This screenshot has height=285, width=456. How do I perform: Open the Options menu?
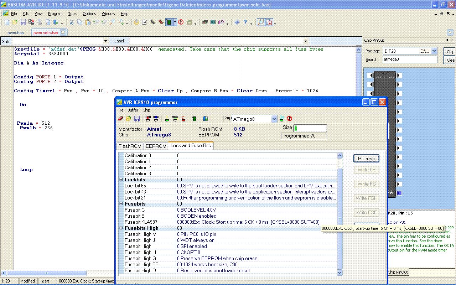[89, 14]
